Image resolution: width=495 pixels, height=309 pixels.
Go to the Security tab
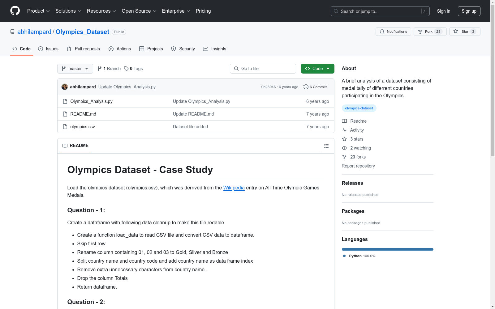coord(183,49)
